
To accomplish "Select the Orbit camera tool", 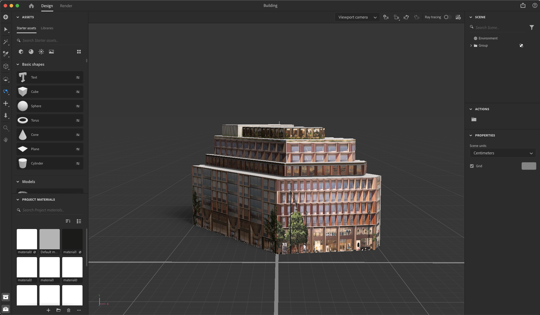I will tap(6, 92).
